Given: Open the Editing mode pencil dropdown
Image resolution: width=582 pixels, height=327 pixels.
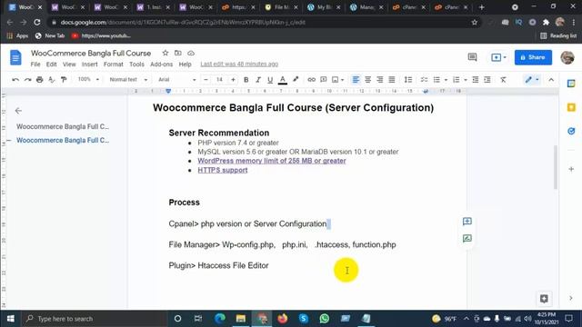Looking at the screenshot, I should tap(531, 80).
